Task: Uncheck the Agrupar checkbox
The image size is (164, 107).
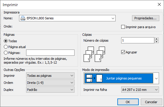Action: (x=123, y=52)
